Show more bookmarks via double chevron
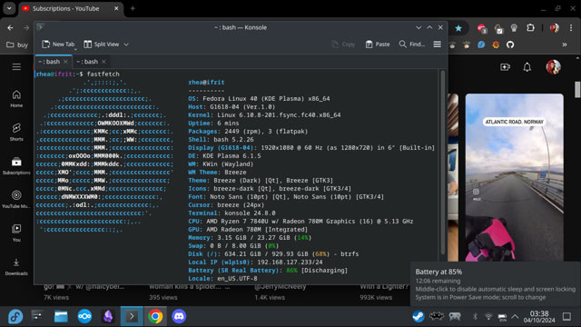Image resolution: width=581 pixels, height=327 pixels. [x=565, y=45]
